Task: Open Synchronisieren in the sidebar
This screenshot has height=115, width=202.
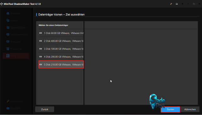Action: tap(17, 27)
